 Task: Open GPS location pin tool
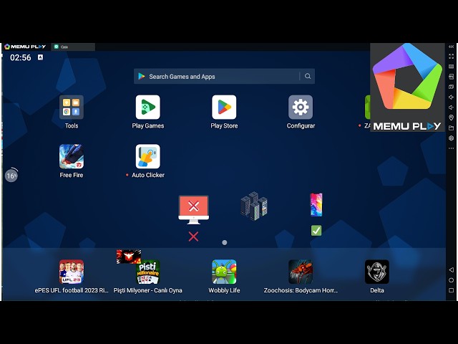pyautogui.click(x=452, y=118)
